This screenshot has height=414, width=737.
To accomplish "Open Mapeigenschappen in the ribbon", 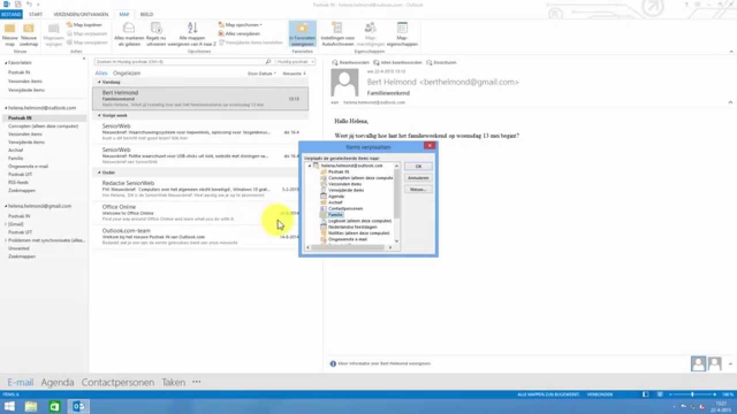I will pyautogui.click(x=402, y=34).
